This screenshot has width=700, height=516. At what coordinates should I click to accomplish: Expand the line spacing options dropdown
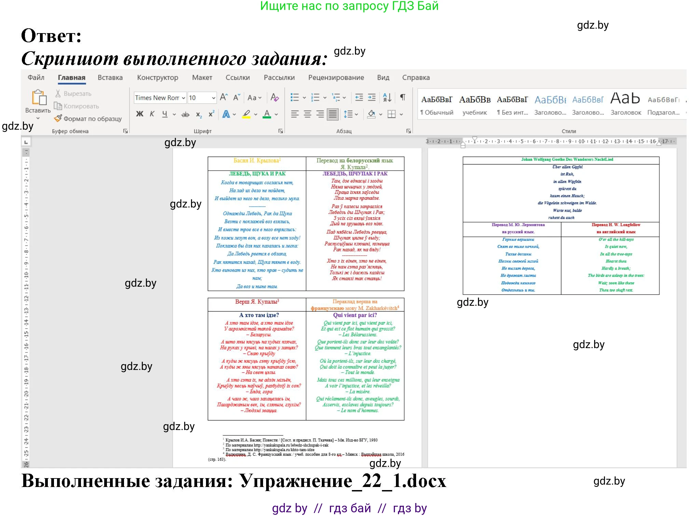tap(356, 114)
